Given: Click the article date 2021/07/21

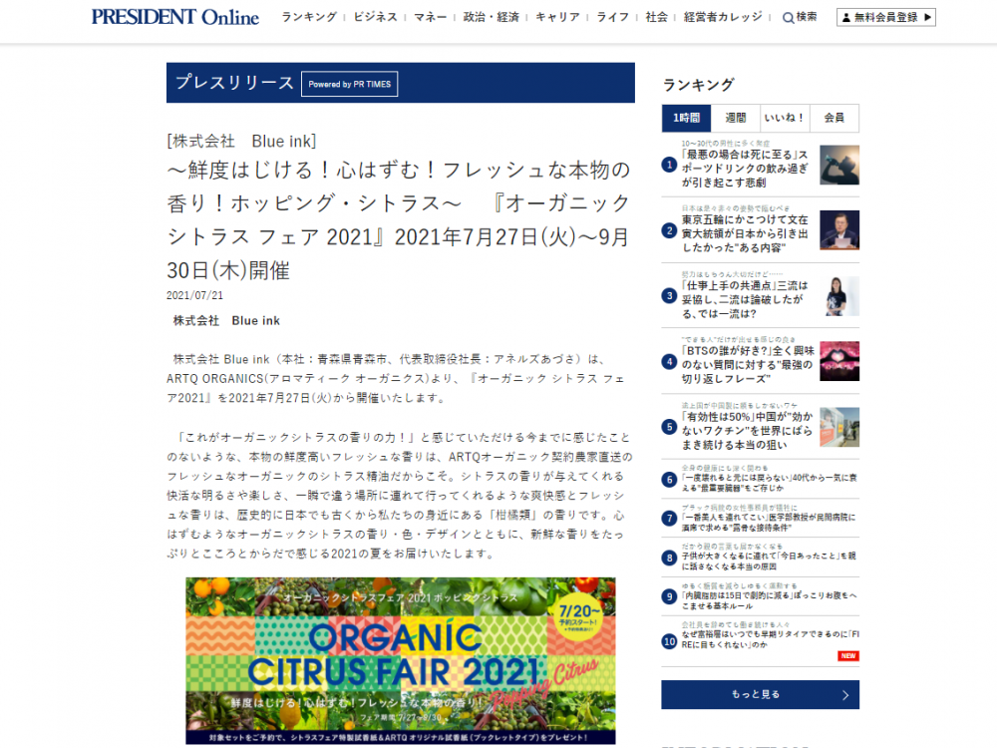Looking at the screenshot, I should (x=194, y=295).
